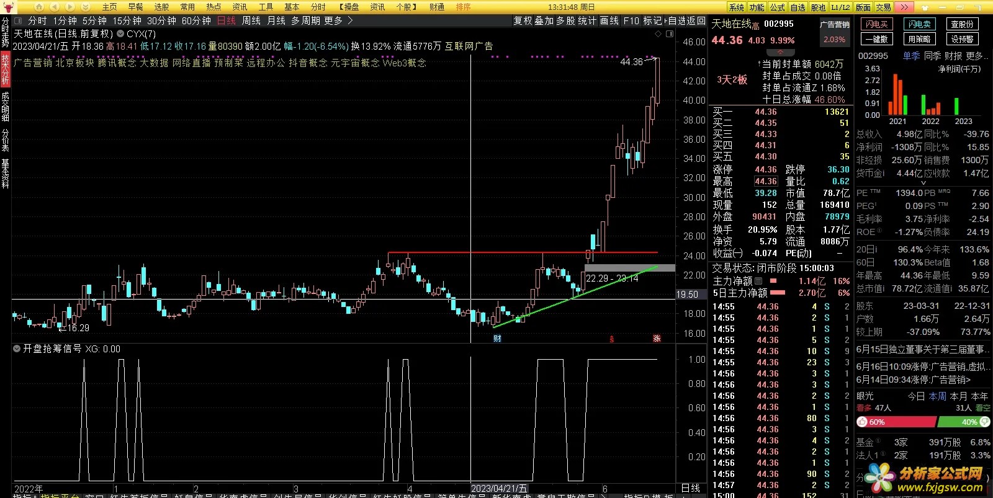The width and height of the screenshot is (993, 498).
Task: Open the 排序 menu
Action: (x=463, y=7)
